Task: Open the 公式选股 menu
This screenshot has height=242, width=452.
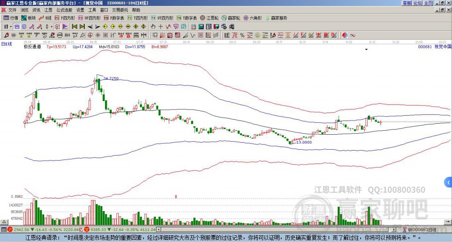Action: click(64, 10)
